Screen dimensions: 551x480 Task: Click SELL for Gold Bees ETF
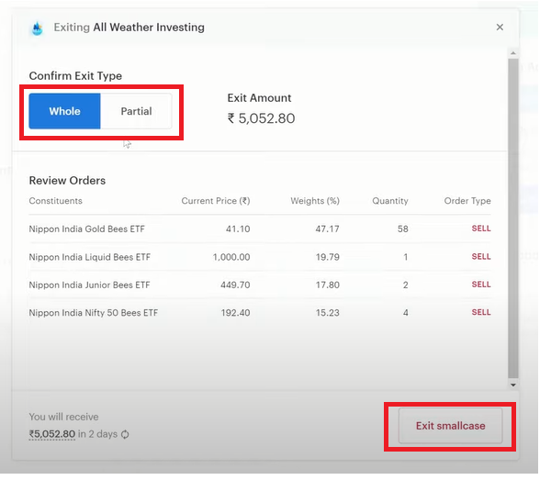pos(481,229)
